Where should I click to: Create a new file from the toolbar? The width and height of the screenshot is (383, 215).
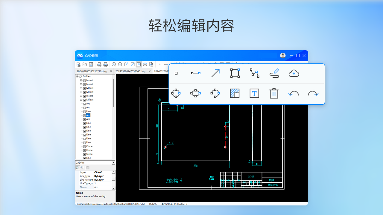point(78,64)
